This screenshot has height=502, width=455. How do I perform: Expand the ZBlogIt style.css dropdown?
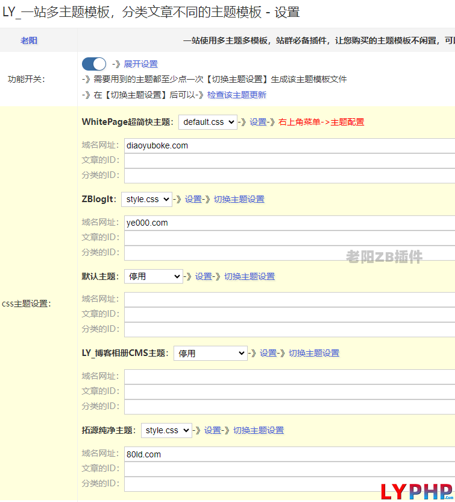point(146,199)
